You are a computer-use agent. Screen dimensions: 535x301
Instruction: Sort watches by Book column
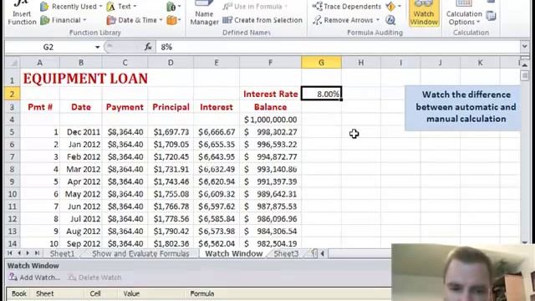click(19, 293)
